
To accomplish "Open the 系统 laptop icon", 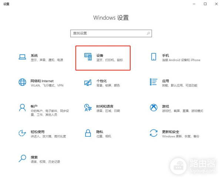I will click(22, 57).
